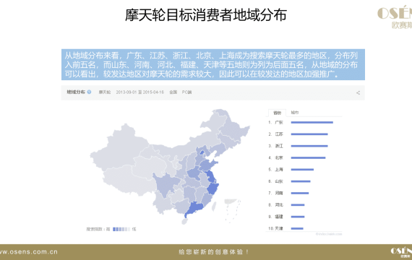Click the 摩天轮 keyword label in header
Image resolution: width=412 pixels, height=260 pixels.
(x=105, y=92)
